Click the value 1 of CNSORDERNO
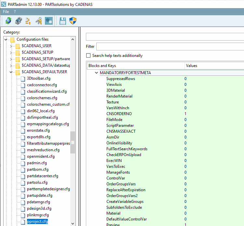The width and height of the screenshot is (244, 226). tap(185, 114)
